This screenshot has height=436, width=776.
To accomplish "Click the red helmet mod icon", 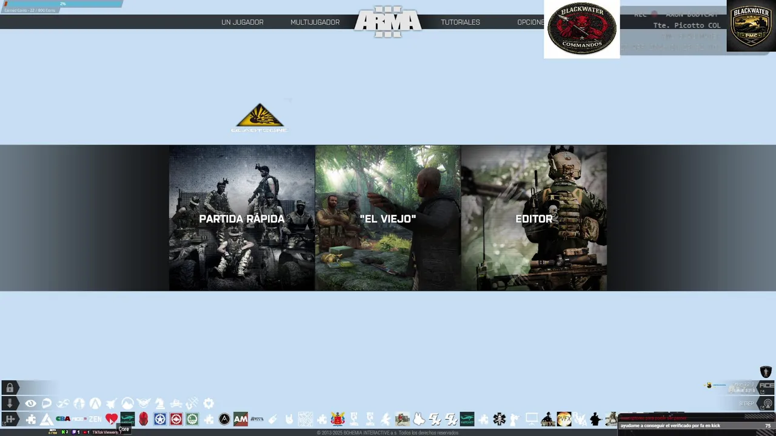I will pos(144,419).
